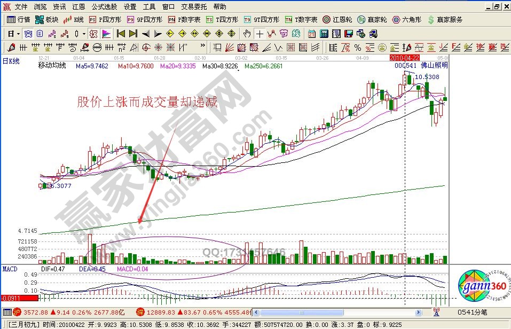
Task: Select the 板块 (sector) icon
Action: pyautogui.click(x=48, y=20)
